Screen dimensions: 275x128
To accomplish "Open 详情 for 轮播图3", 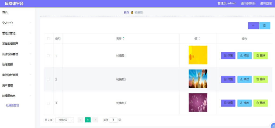I will click(228, 103).
